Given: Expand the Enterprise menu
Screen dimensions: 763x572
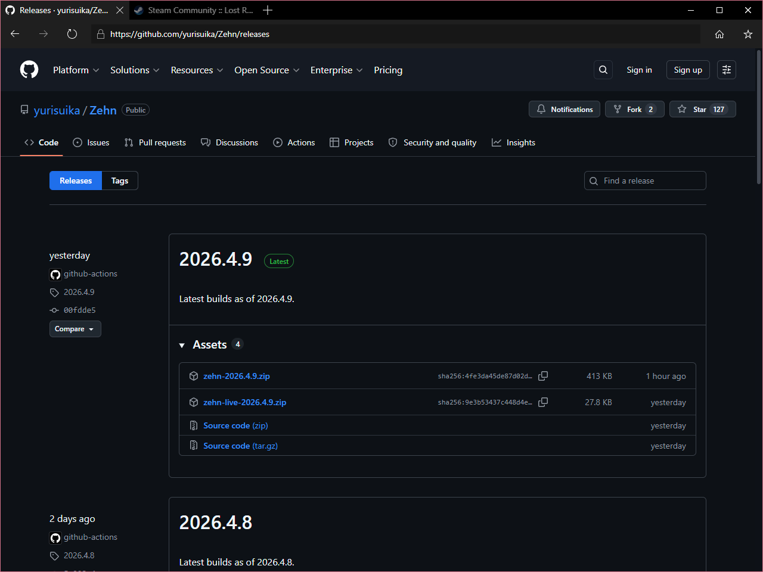Looking at the screenshot, I should click(x=336, y=70).
